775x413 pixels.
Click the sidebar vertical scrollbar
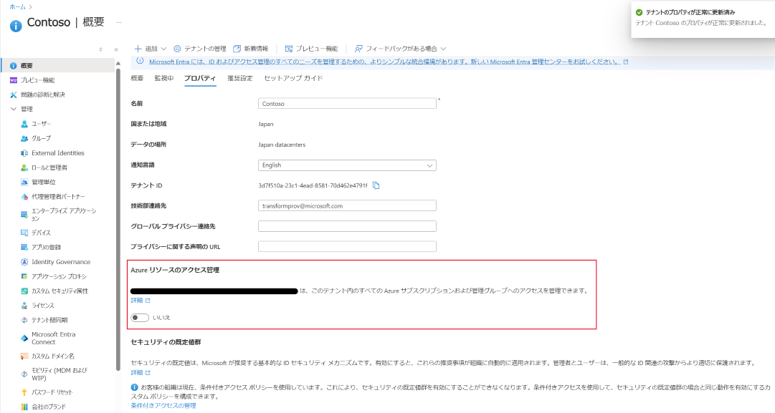(118, 215)
